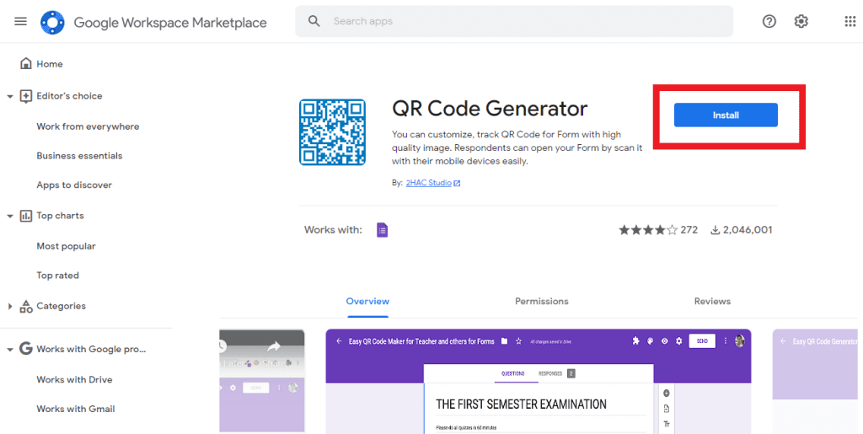Expand the Categories section
This screenshot has width=863, height=434.
10,307
